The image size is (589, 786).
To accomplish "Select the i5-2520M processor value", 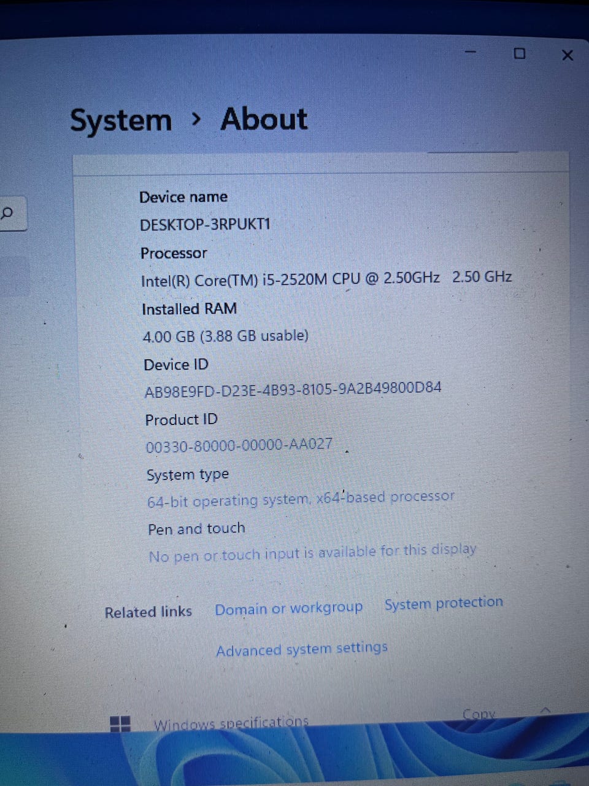I will [x=326, y=279].
